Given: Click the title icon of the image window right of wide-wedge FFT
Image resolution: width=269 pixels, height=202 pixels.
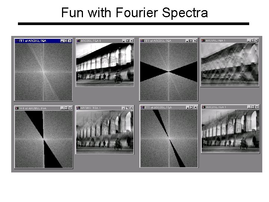Looking at the screenshot, I should 78,108.
